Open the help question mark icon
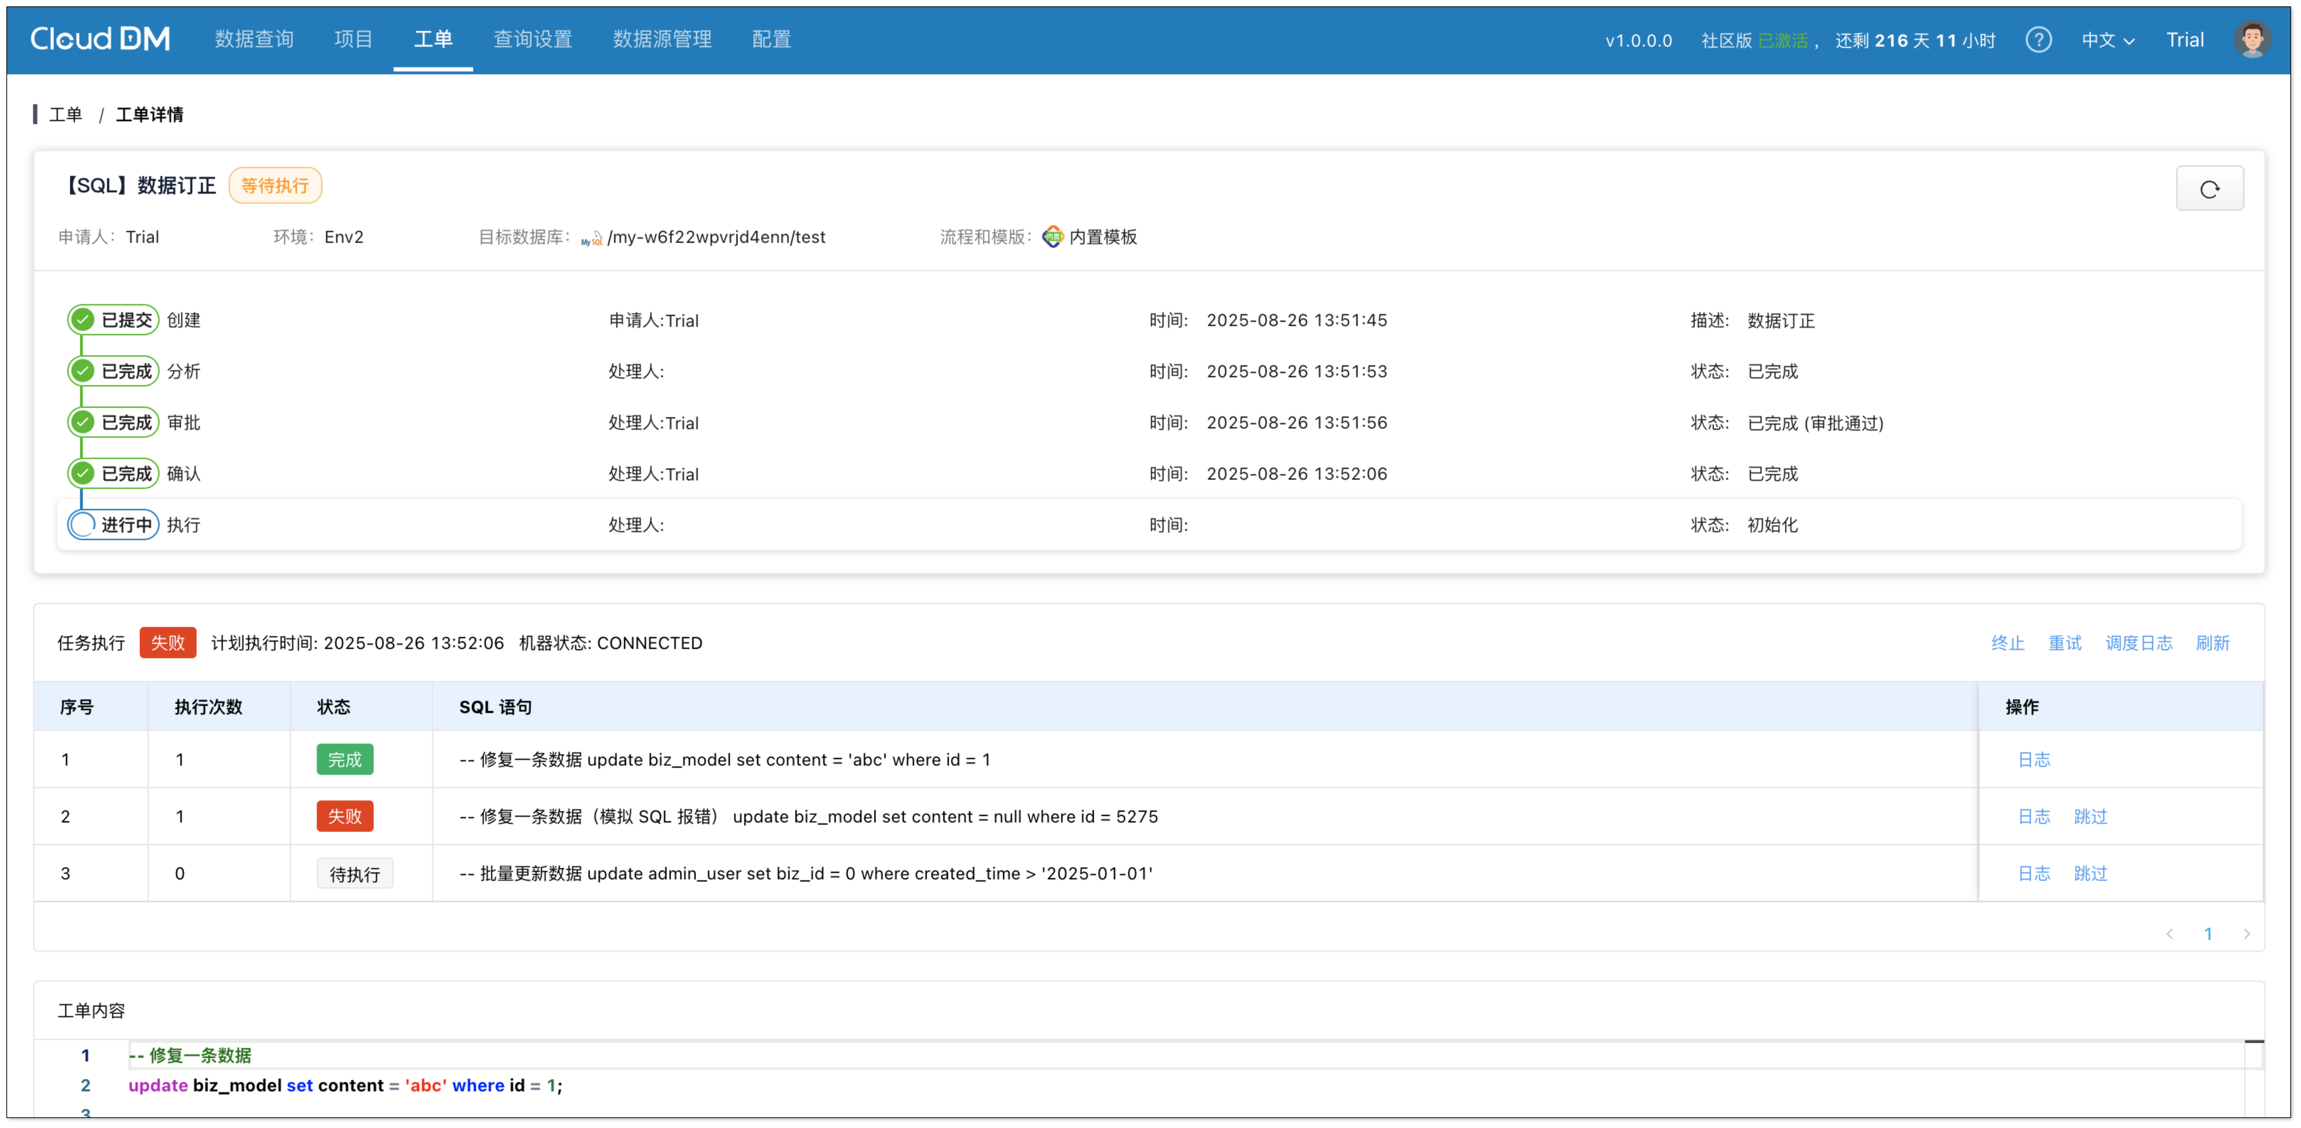This screenshot has width=2301, height=1128. click(2038, 40)
